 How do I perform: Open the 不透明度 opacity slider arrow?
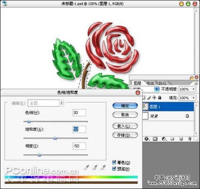tap(193, 89)
